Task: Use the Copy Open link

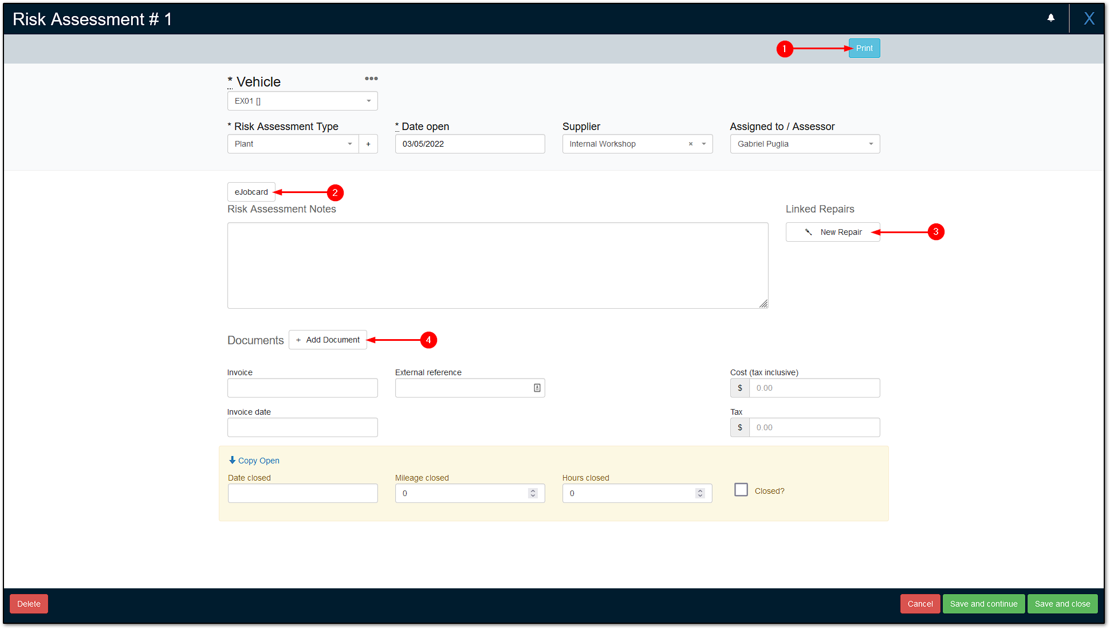Action: (254, 461)
